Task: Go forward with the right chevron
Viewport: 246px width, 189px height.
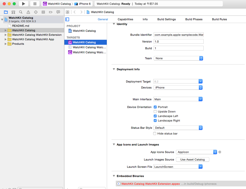Action: click(x=81, y=12)
